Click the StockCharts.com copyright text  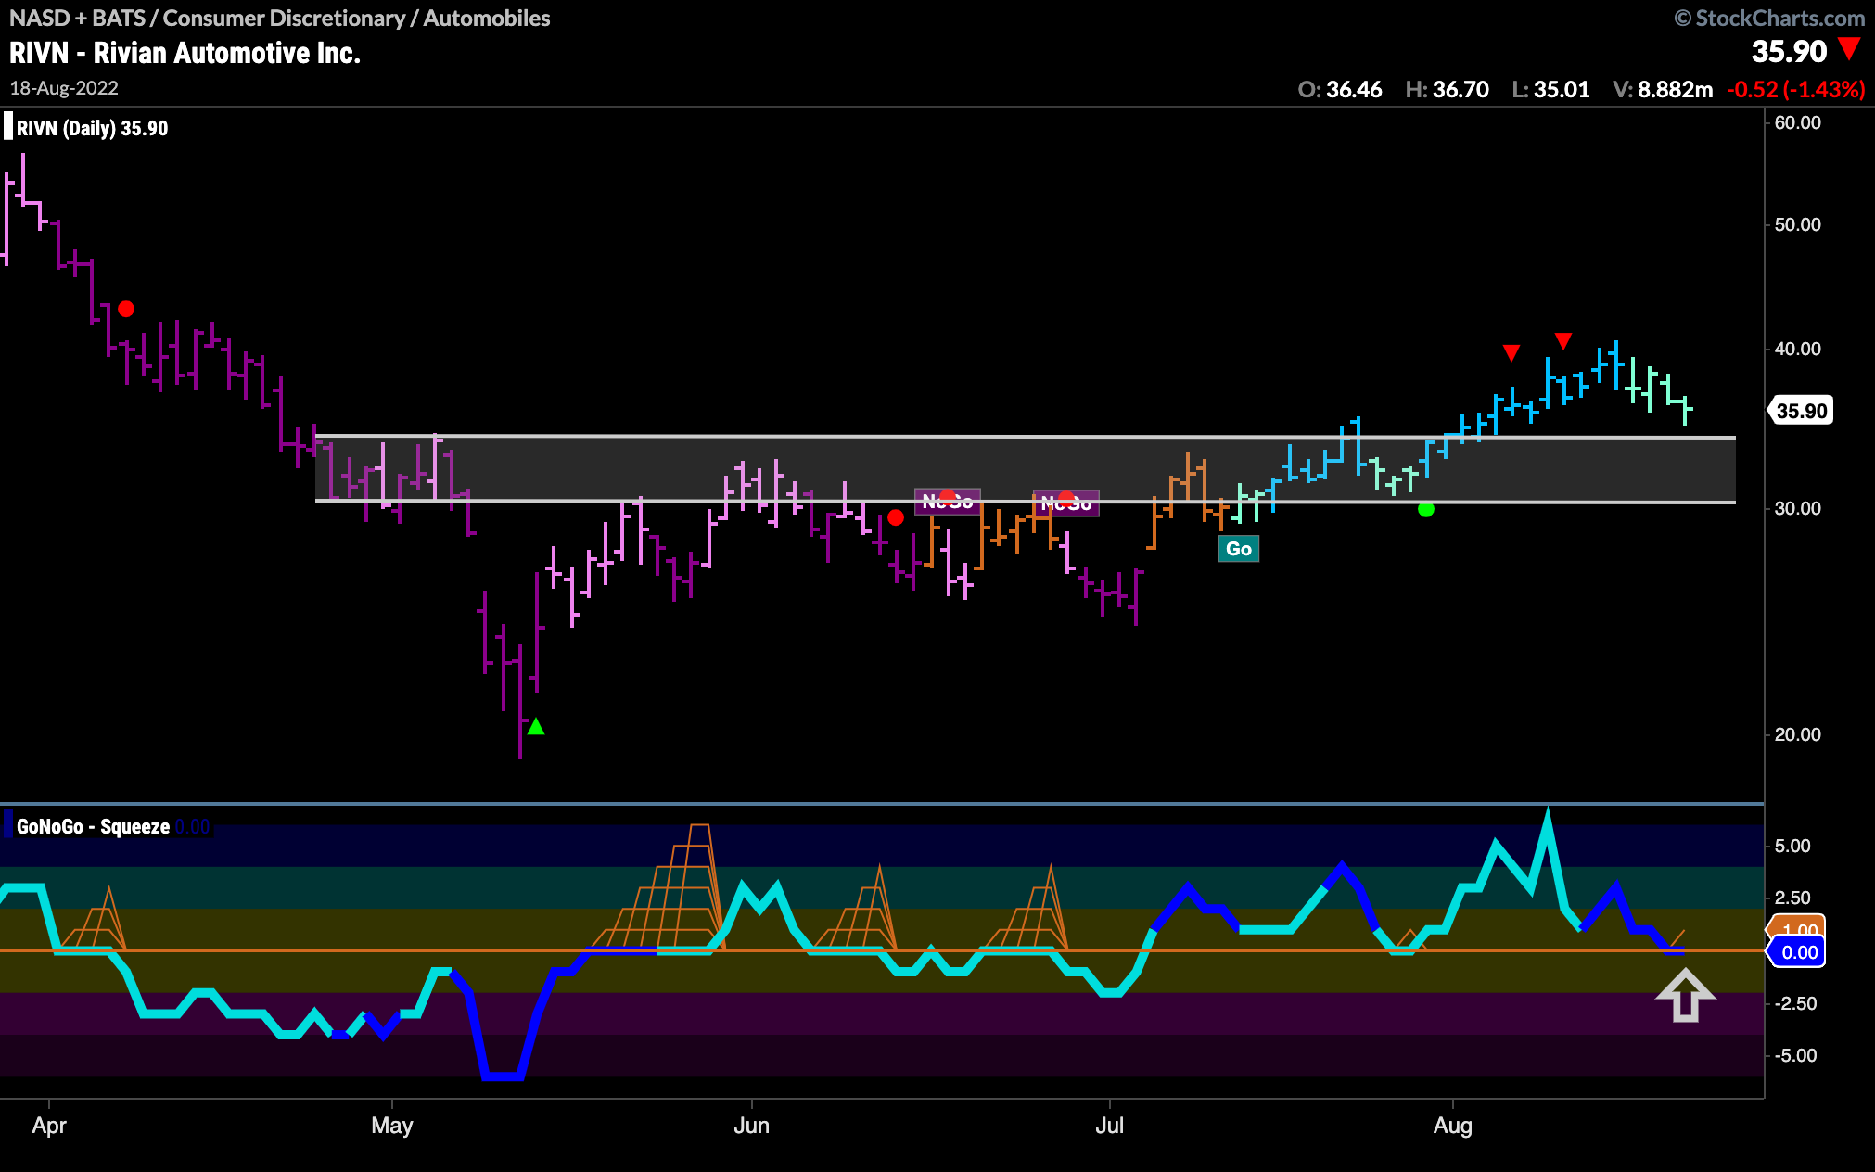[x=1769, y=18]
